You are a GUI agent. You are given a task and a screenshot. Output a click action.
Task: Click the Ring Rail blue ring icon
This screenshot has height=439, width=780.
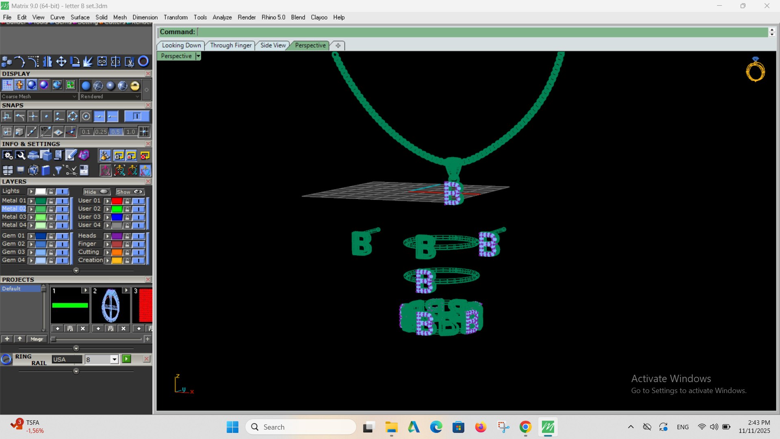coord(6,359)
